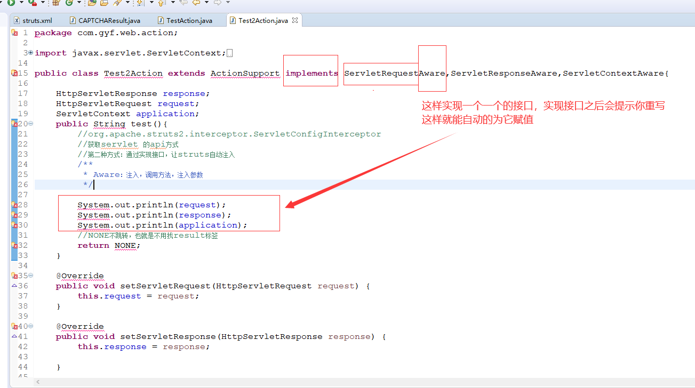
Task: Click the error marker on line 28
Action: coord(15,205)
